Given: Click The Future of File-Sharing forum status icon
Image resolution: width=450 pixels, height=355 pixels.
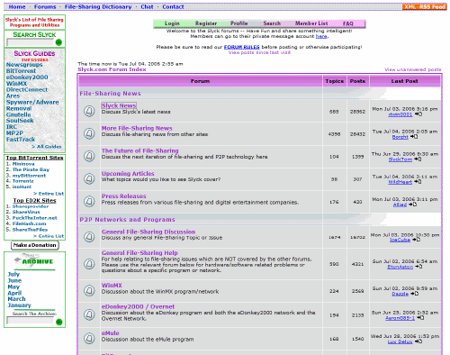Looking at the screenshot, I should pos(89,156).
